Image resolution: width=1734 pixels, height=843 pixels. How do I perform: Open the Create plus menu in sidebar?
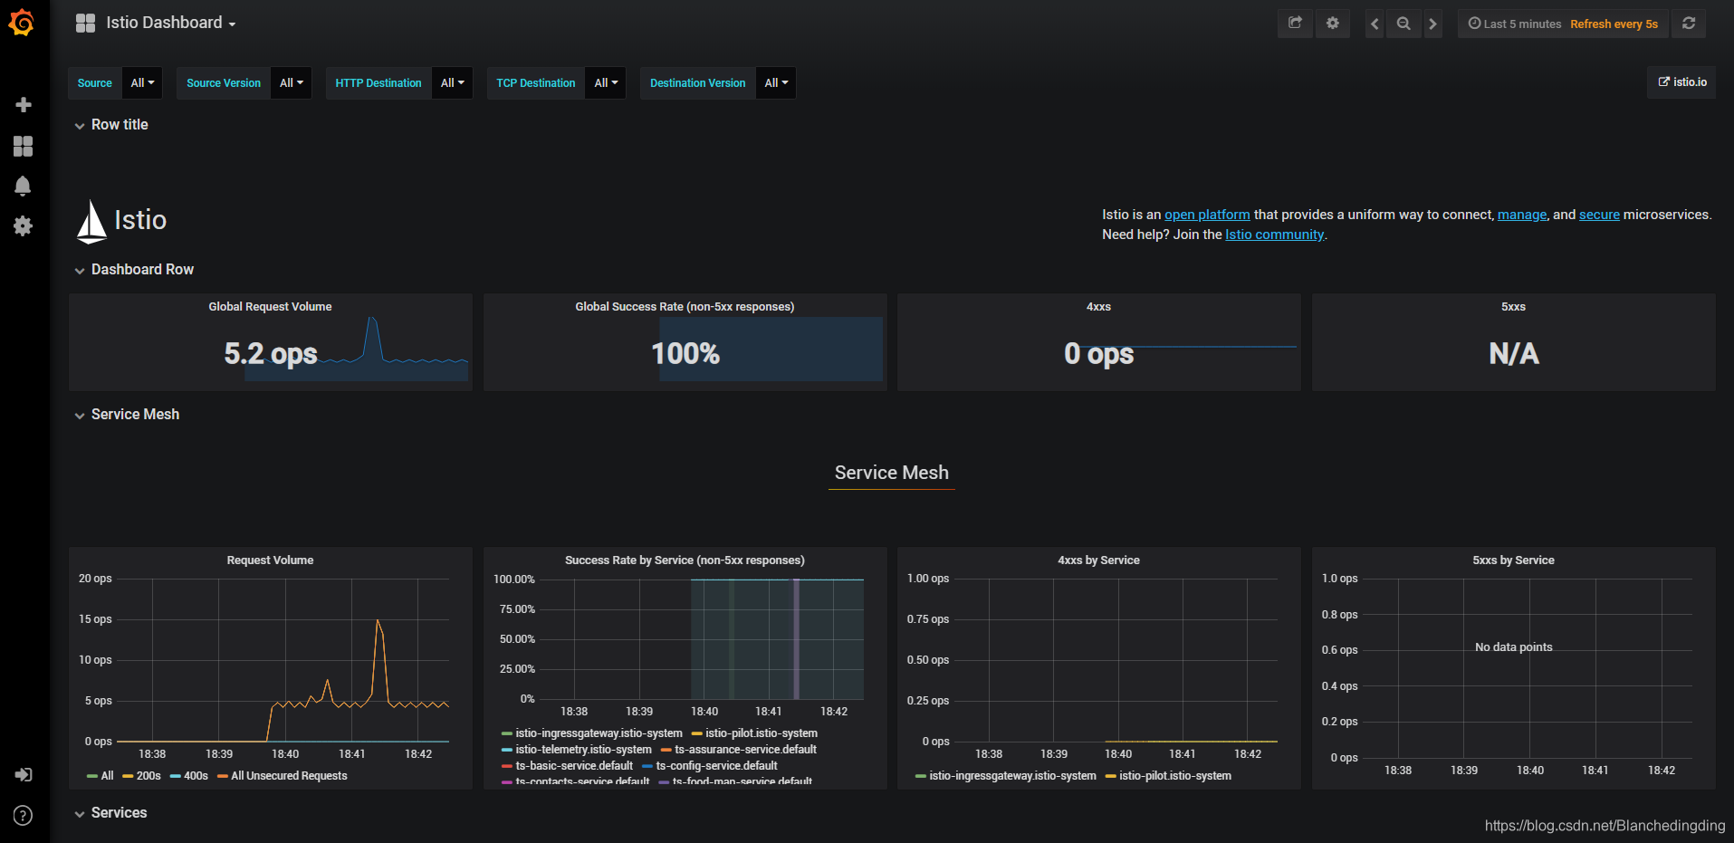point(24,105)
